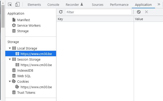Open the Performance tab

(x=119, y=5)
